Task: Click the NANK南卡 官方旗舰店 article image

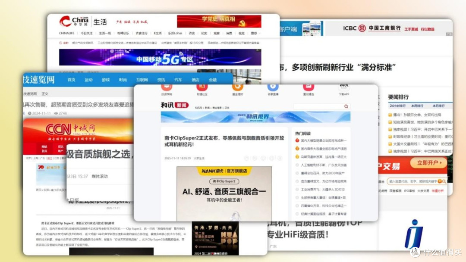Action: [224, 193]
